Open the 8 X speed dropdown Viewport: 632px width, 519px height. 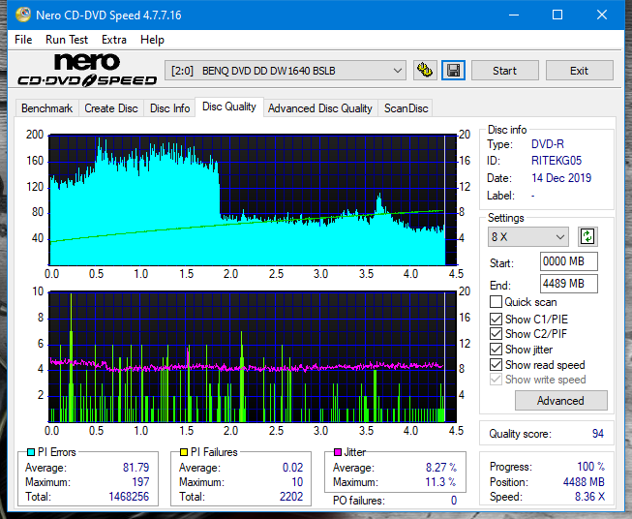[528, 236]
